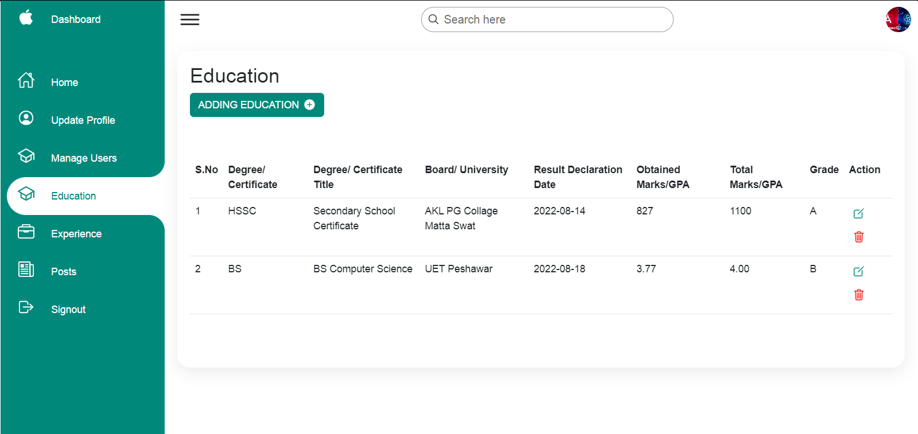Select Secondary School Certificate cell
The width and height of the screenshot is (918, 434).
coord(354,218)
